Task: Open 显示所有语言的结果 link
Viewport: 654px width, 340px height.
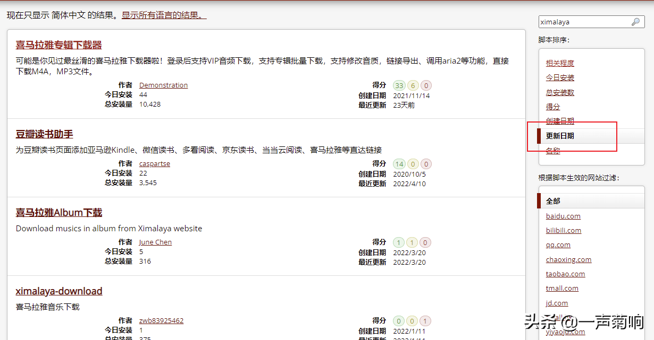Action: tap(164, 15)
